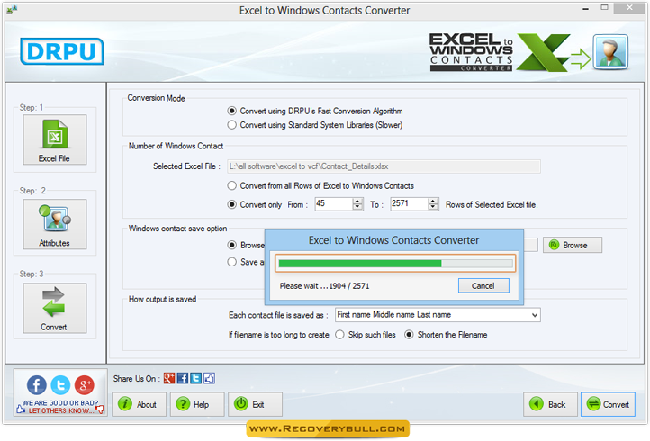Go Back to previous step
Screen dimensions: 650x441
(550, 404)
